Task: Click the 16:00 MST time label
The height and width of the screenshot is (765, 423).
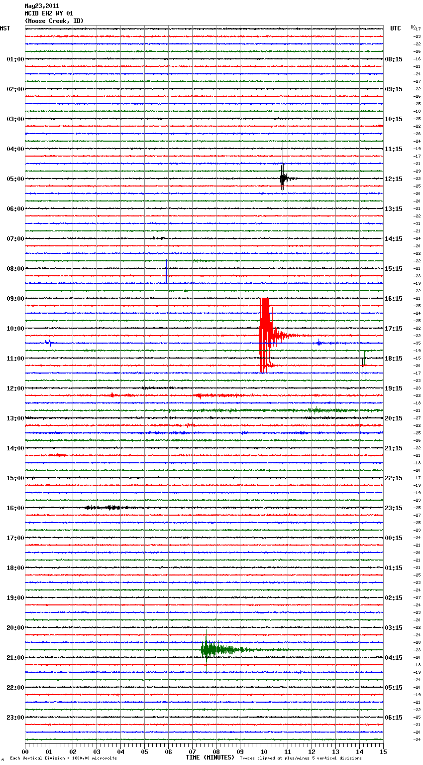Action: (x=15, y=508)
